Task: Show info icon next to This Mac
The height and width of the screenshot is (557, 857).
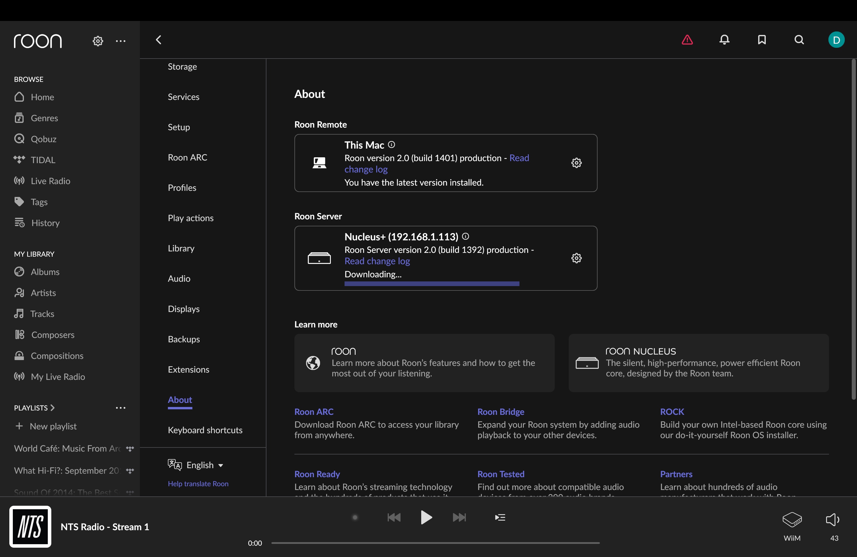Action: pyautogui.click(x=391, y=145)
